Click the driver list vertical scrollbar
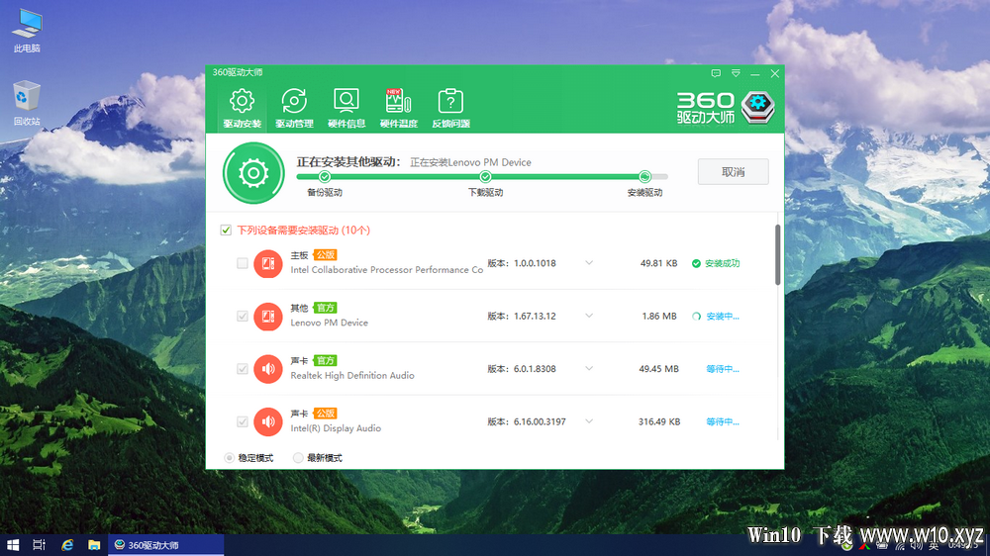The image size is (990, 556). click(777, 255)
